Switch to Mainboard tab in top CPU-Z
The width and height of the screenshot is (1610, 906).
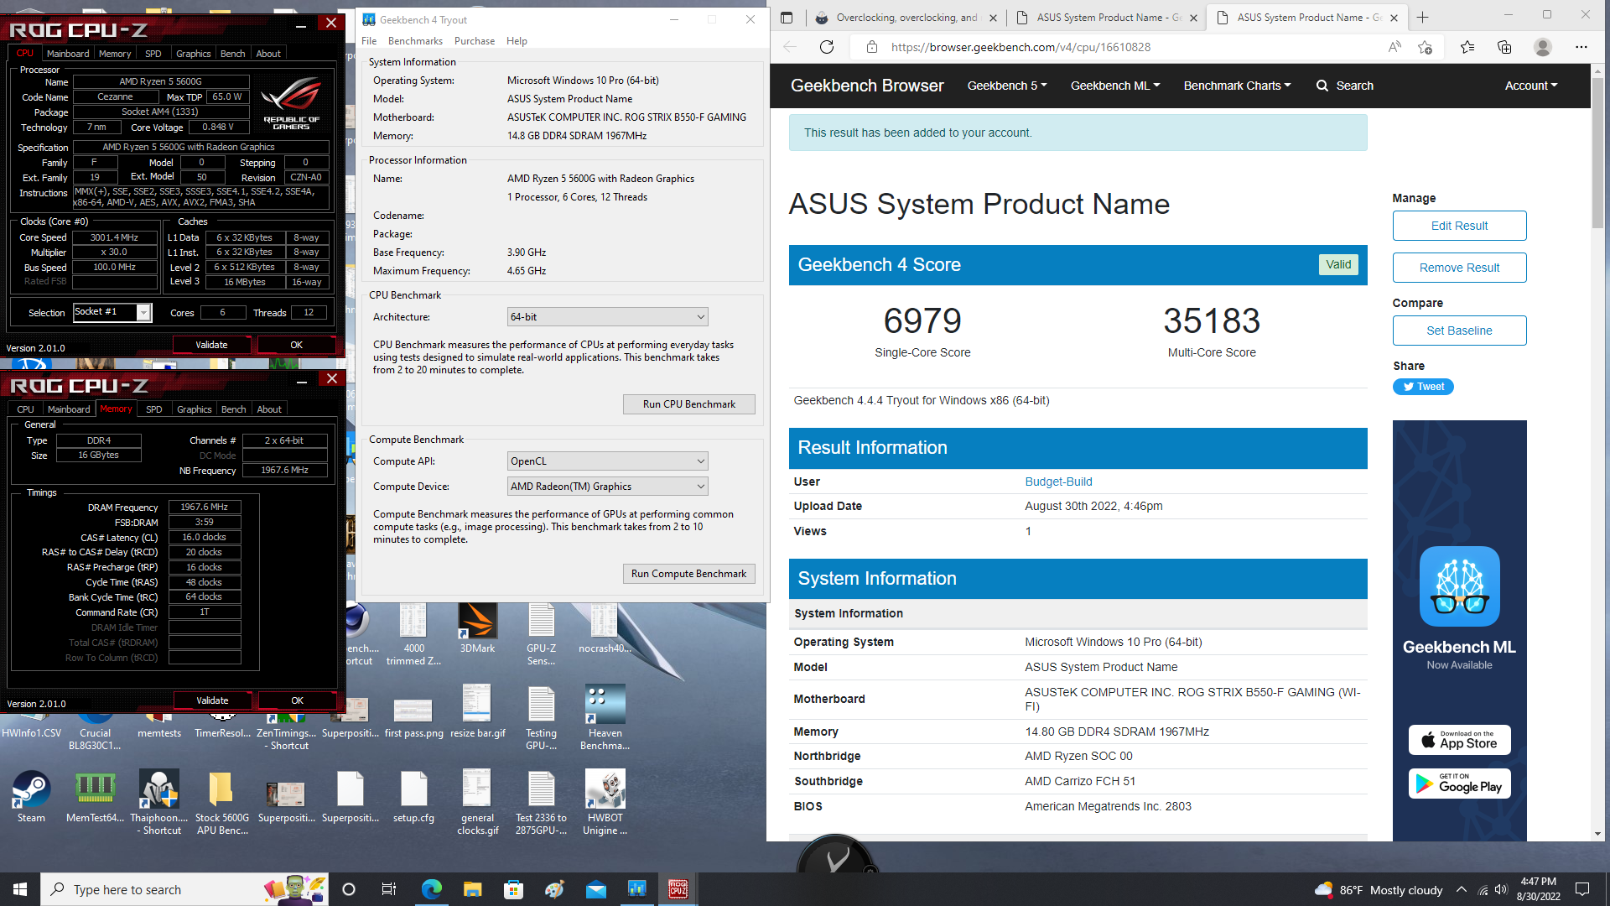[x=68, y=54]
